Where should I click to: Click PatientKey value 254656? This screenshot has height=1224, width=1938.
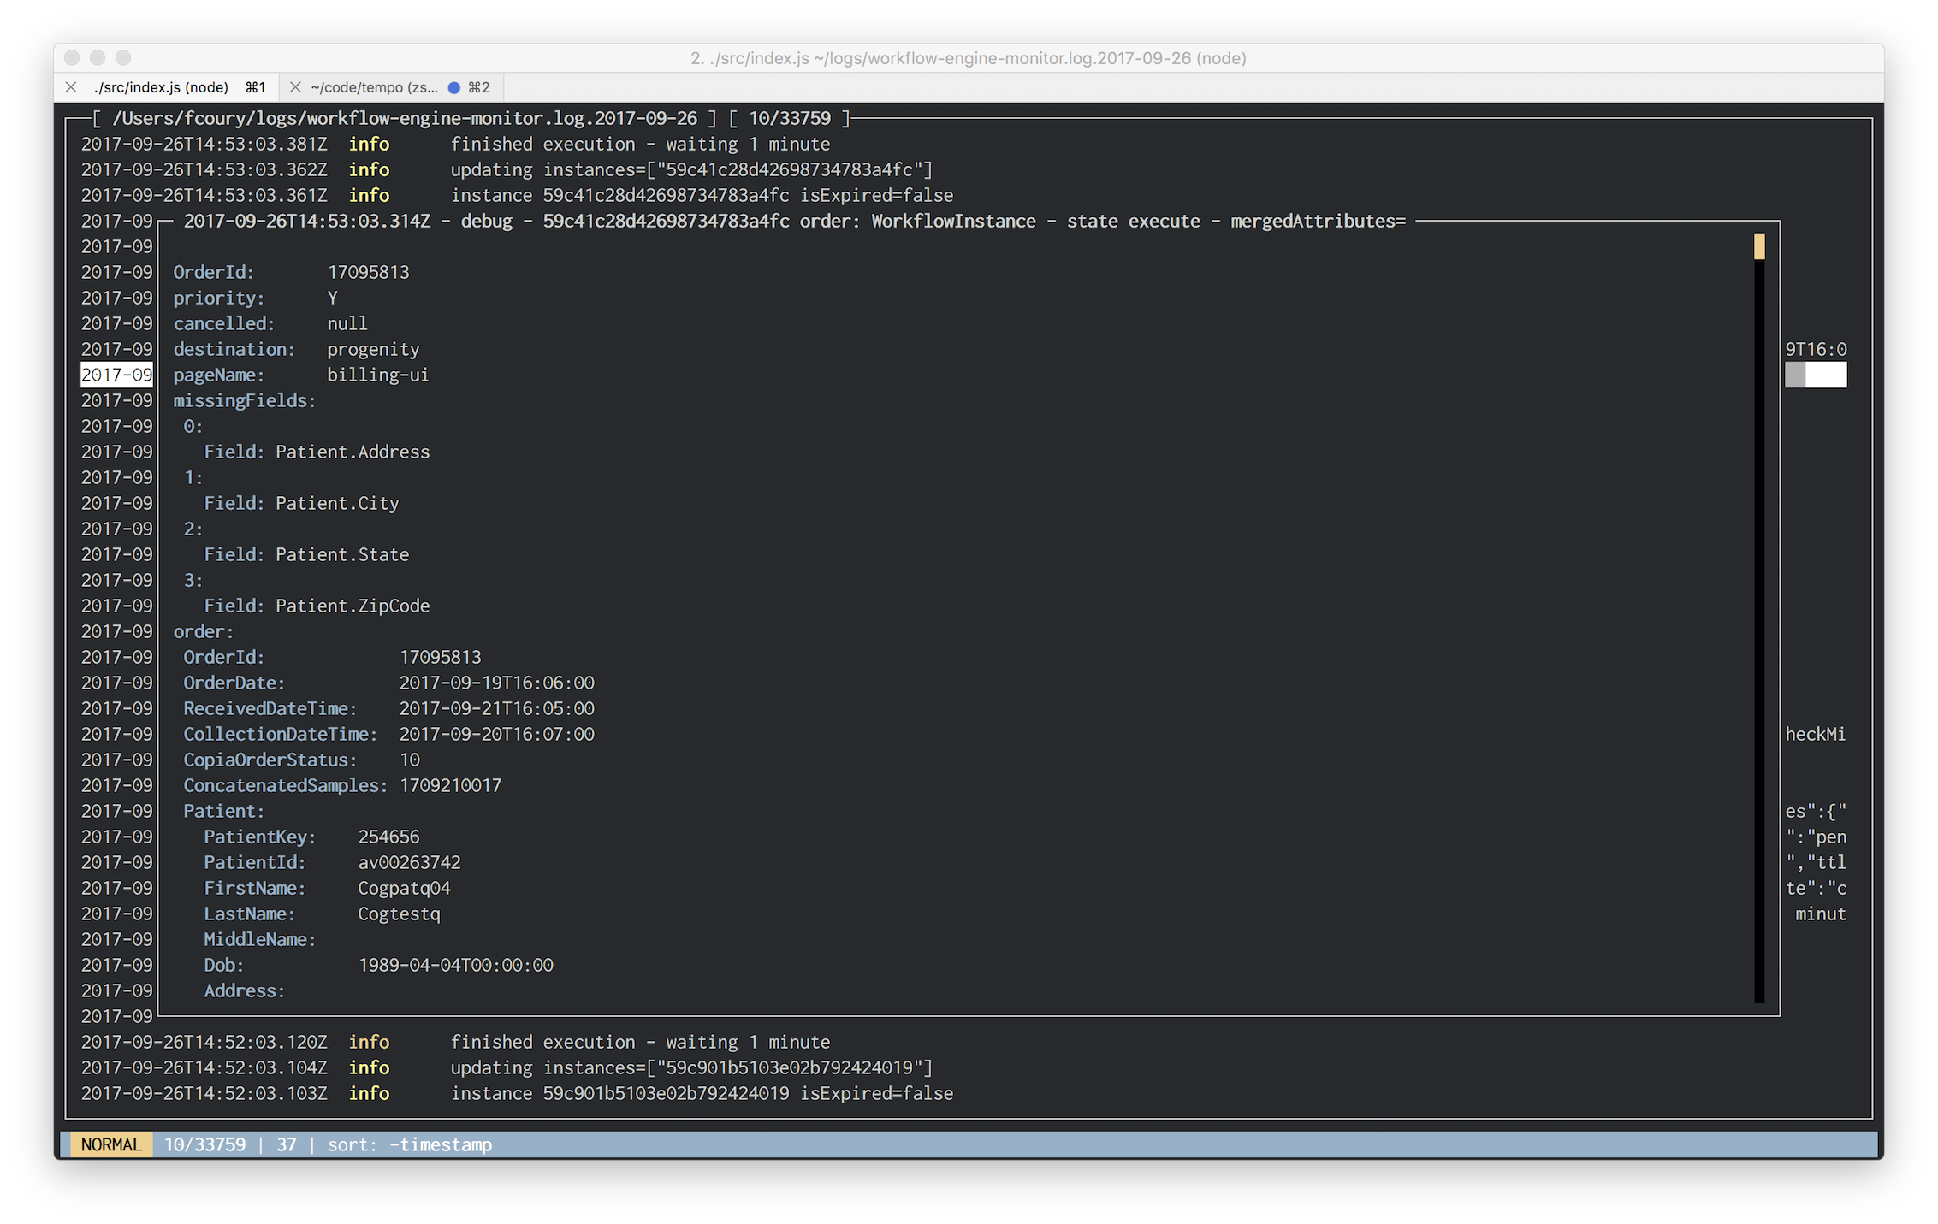[x=389, y=837]
